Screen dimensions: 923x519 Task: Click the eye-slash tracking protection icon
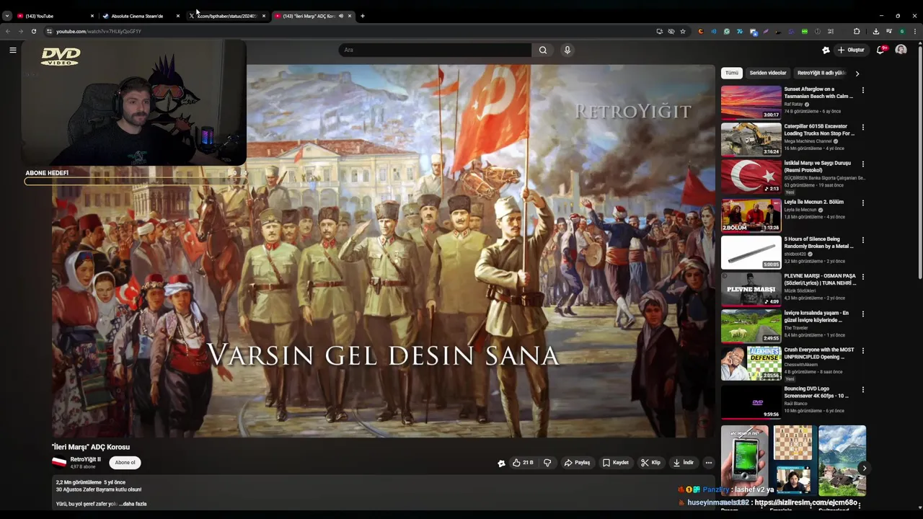tap(671, 31)
